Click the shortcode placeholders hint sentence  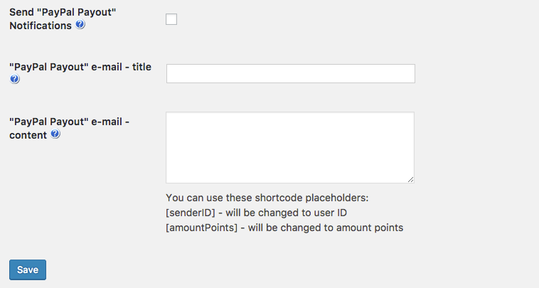[267, 197]
